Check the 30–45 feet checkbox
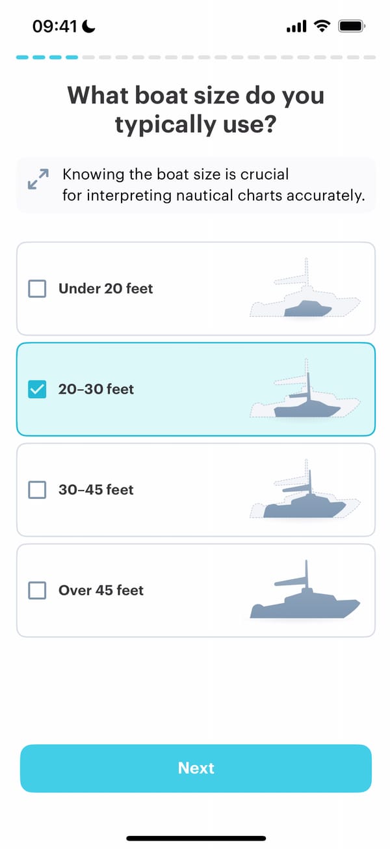The image size is (392, 849). pos(38,490)
